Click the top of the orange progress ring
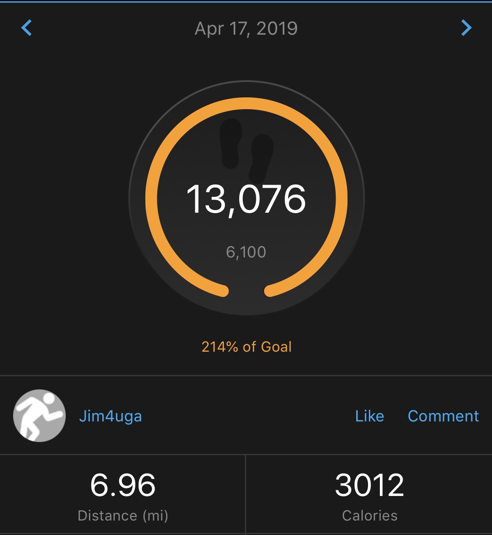This screenshot has width=492, height=535. [x=246, y=103]
